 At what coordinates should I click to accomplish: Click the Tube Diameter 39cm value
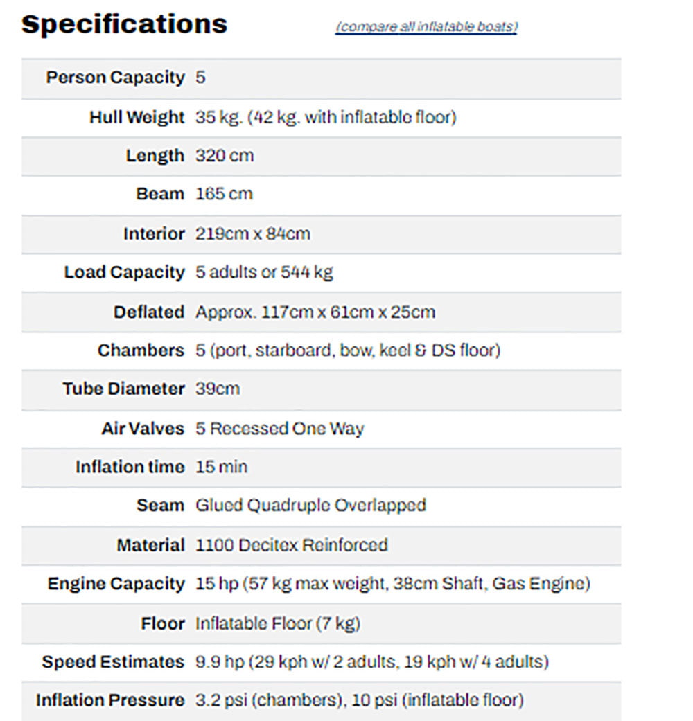218,389
